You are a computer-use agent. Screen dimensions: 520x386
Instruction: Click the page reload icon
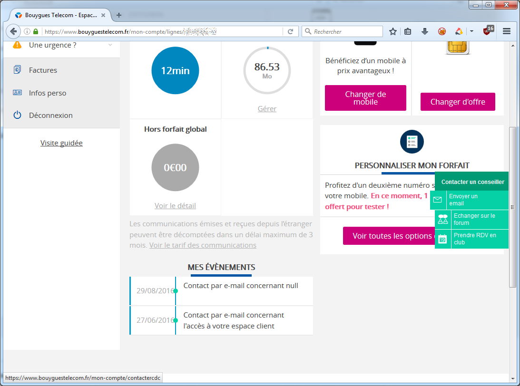(x=290, y=31)
